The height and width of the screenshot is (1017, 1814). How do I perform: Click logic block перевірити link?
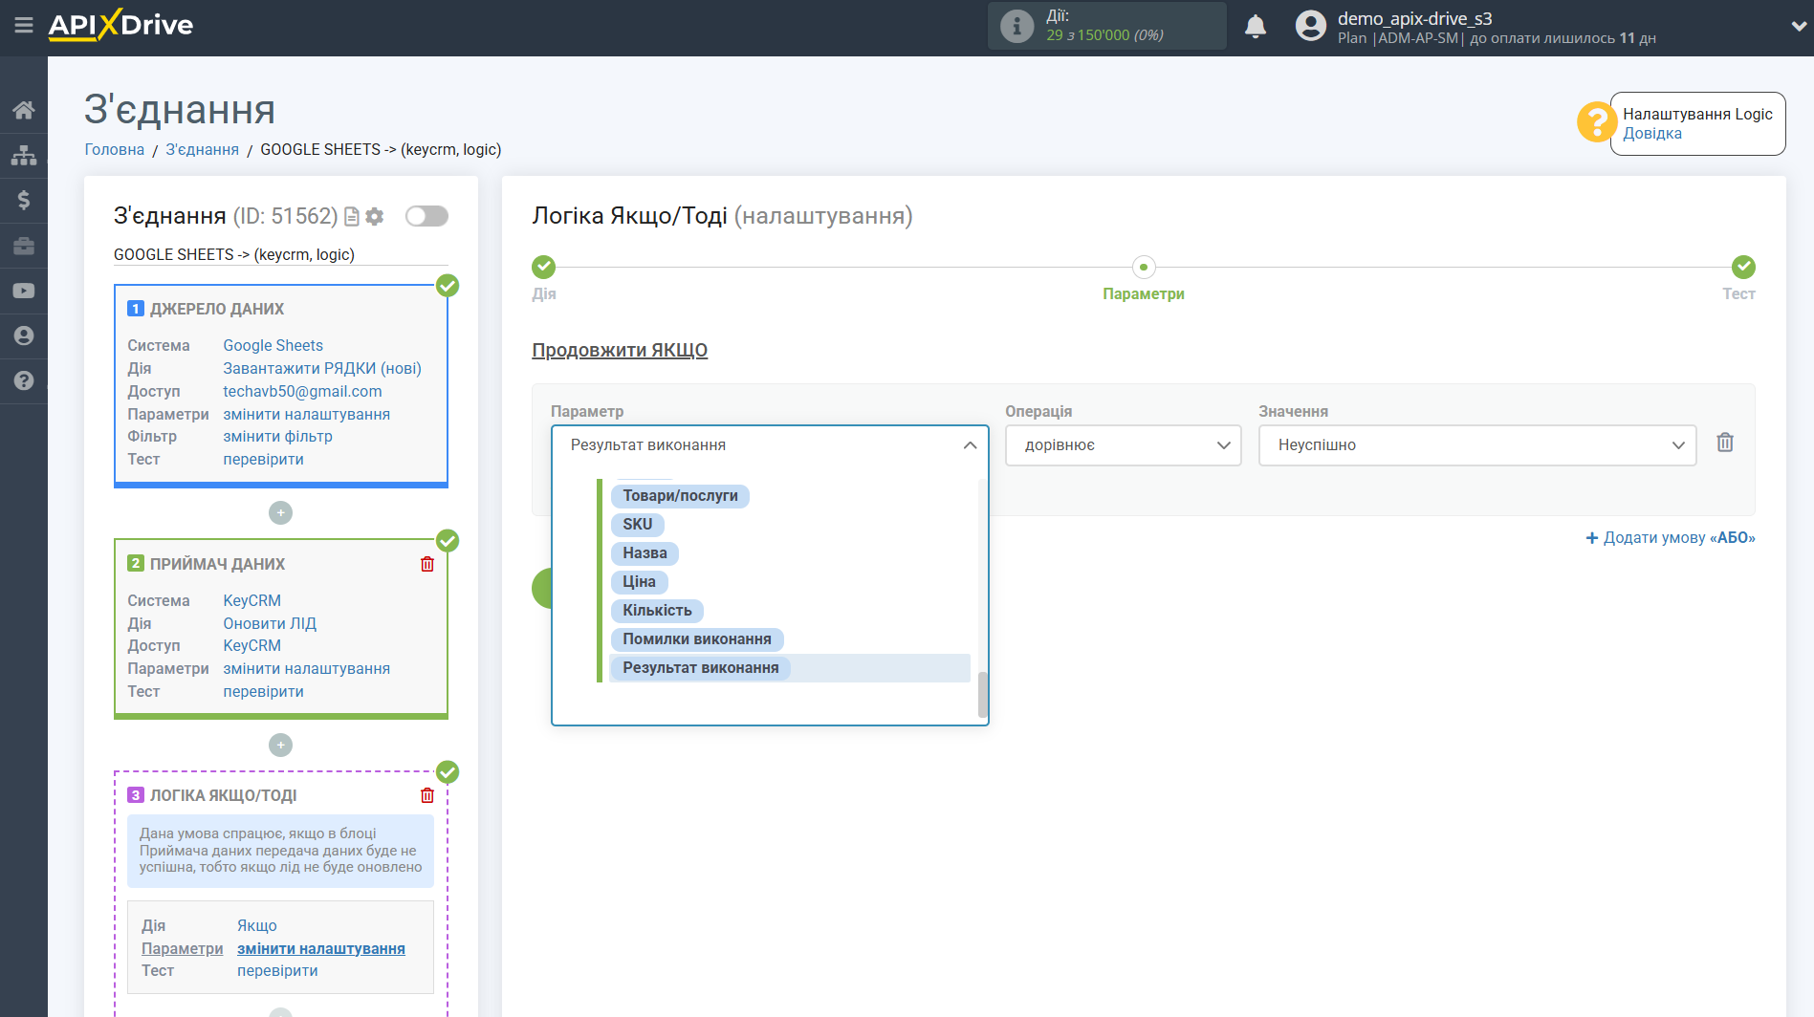point(277,970)
